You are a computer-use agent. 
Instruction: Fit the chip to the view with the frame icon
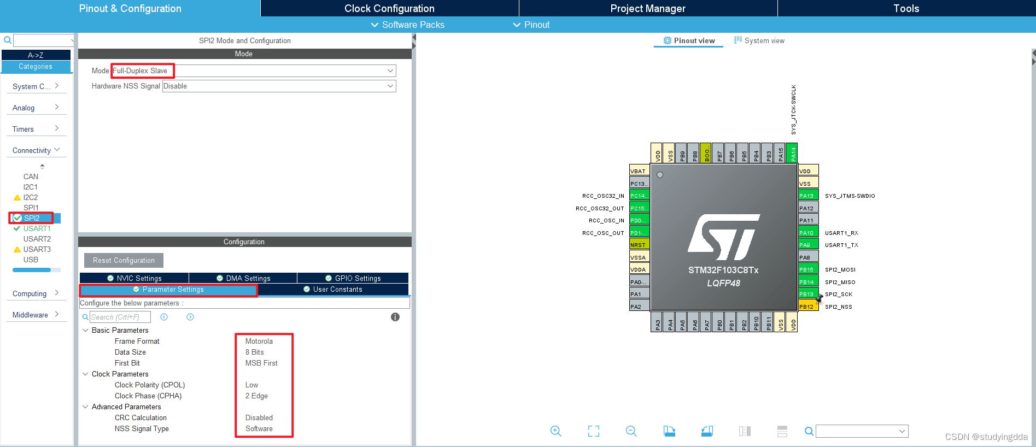pos(593,431)
